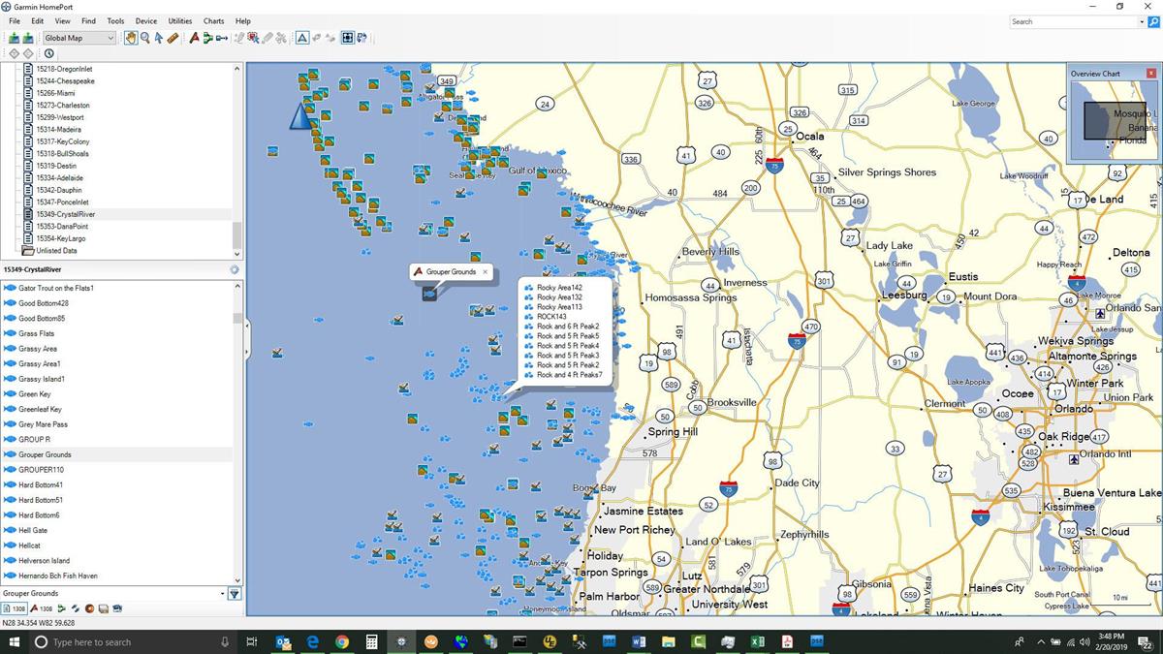Screen dimensions: 1163x654
Task: Select the New Route tool
Action: (207, 38)
